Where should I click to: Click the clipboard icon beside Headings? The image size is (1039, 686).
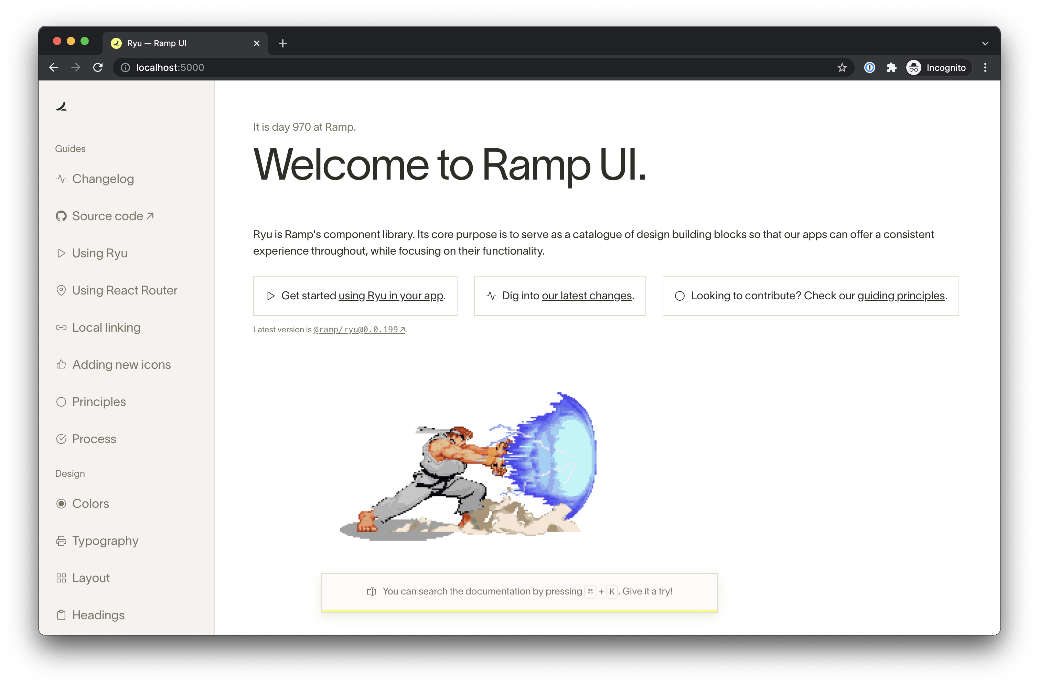pyautogui.click(x=61, y=615)
